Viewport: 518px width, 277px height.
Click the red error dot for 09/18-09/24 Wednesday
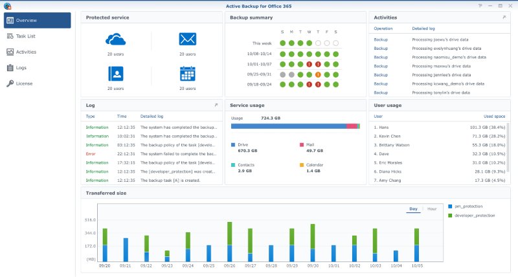tap(310, 84)
